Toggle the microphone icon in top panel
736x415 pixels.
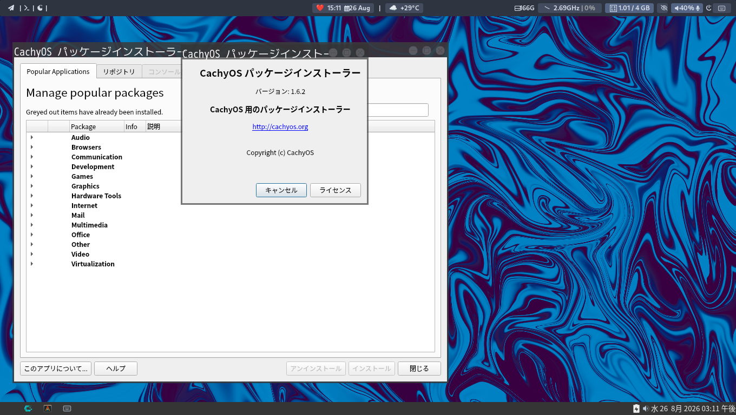coord(698,8)
